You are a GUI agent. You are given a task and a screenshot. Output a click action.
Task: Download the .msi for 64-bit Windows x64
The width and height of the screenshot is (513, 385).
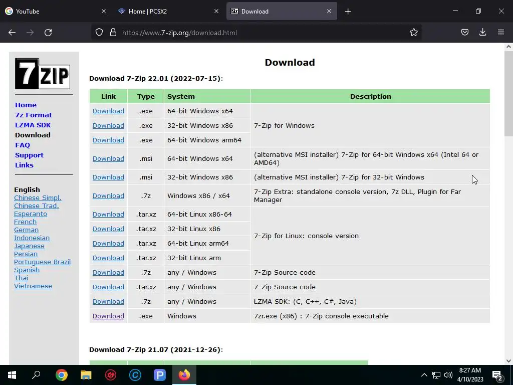click(x=108, y=159)
